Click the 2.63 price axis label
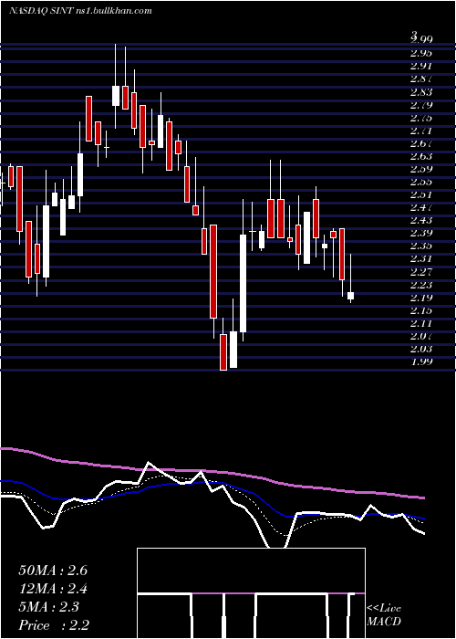The width and height of the screenshot is (456, 639). [421, 156]
